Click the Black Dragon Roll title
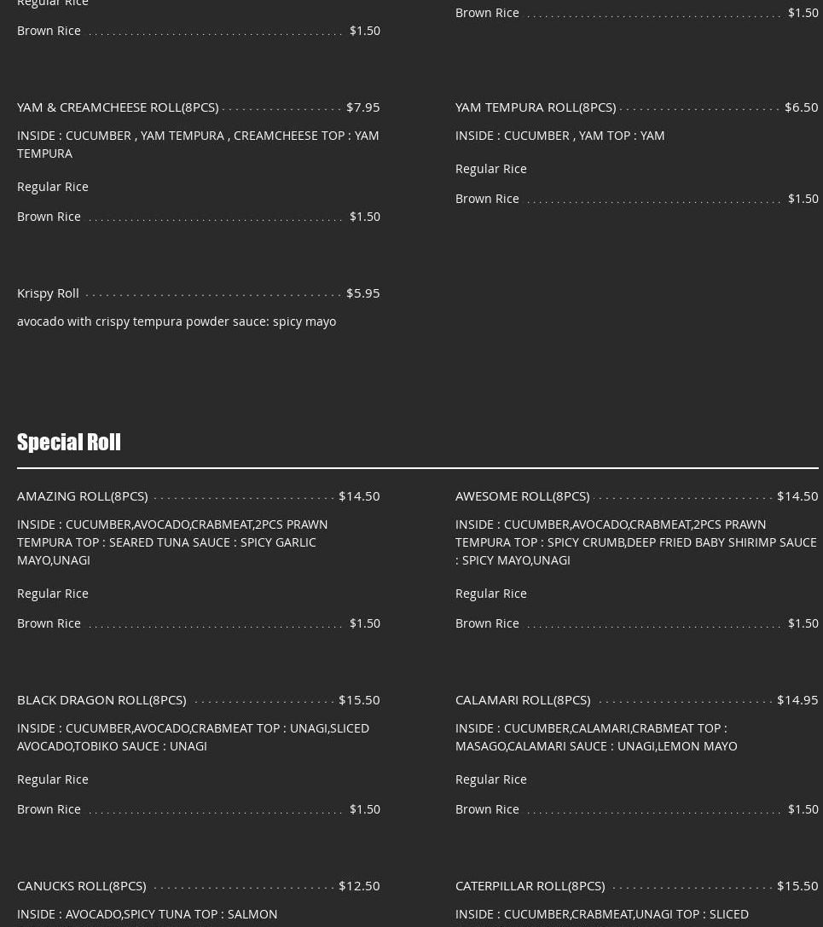Image resolution: width=823 pixels, height=927 pixels. [101, 699]
